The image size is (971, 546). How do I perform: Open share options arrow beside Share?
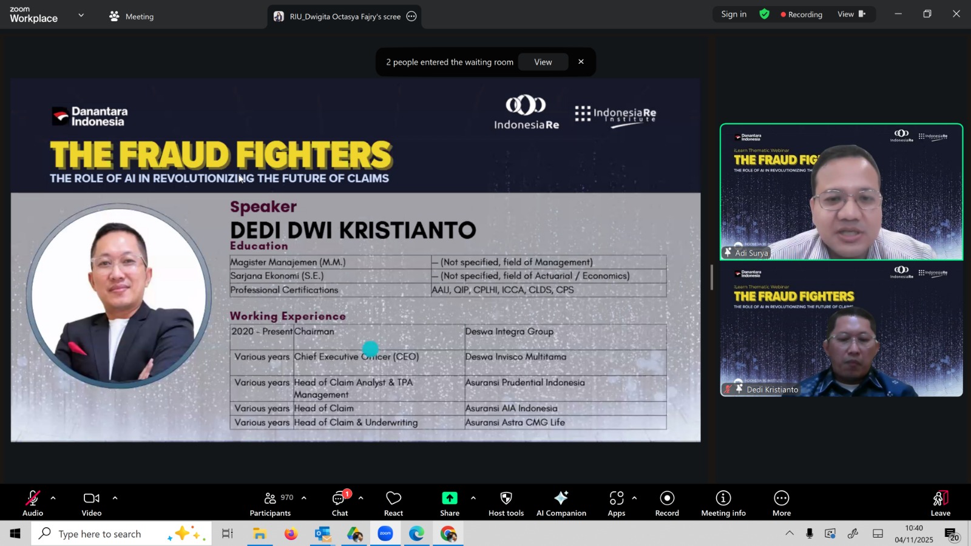click(x=473, y=498)
